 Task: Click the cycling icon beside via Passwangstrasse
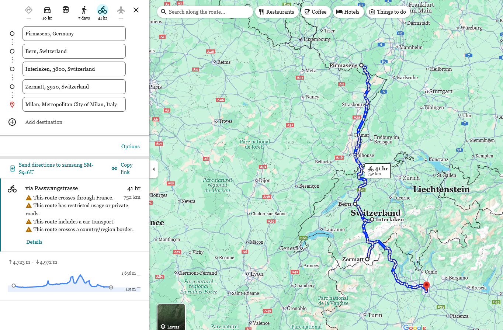(x=12, y=189)
